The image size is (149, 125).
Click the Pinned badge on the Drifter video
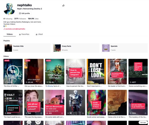(7, 60)
